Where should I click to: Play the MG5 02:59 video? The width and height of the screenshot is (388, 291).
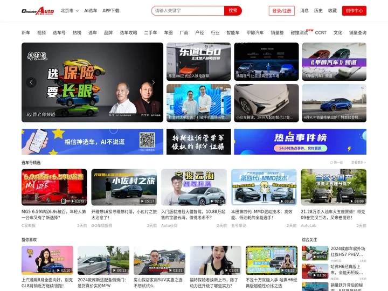click(x=54, y=187)
